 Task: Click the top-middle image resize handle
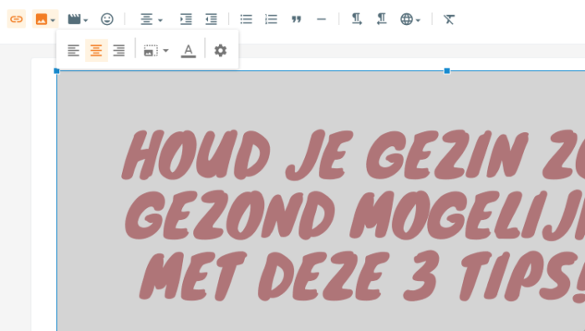tap(447, 71)
